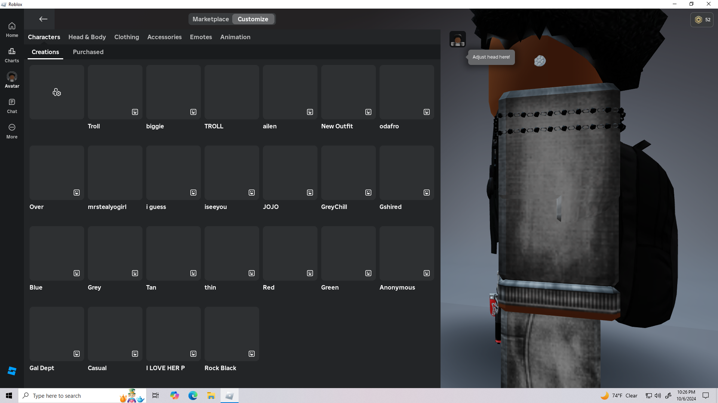Click the emote icon on Troll outfit
Viewport: 718px width, 403px height.
[135, 112]
